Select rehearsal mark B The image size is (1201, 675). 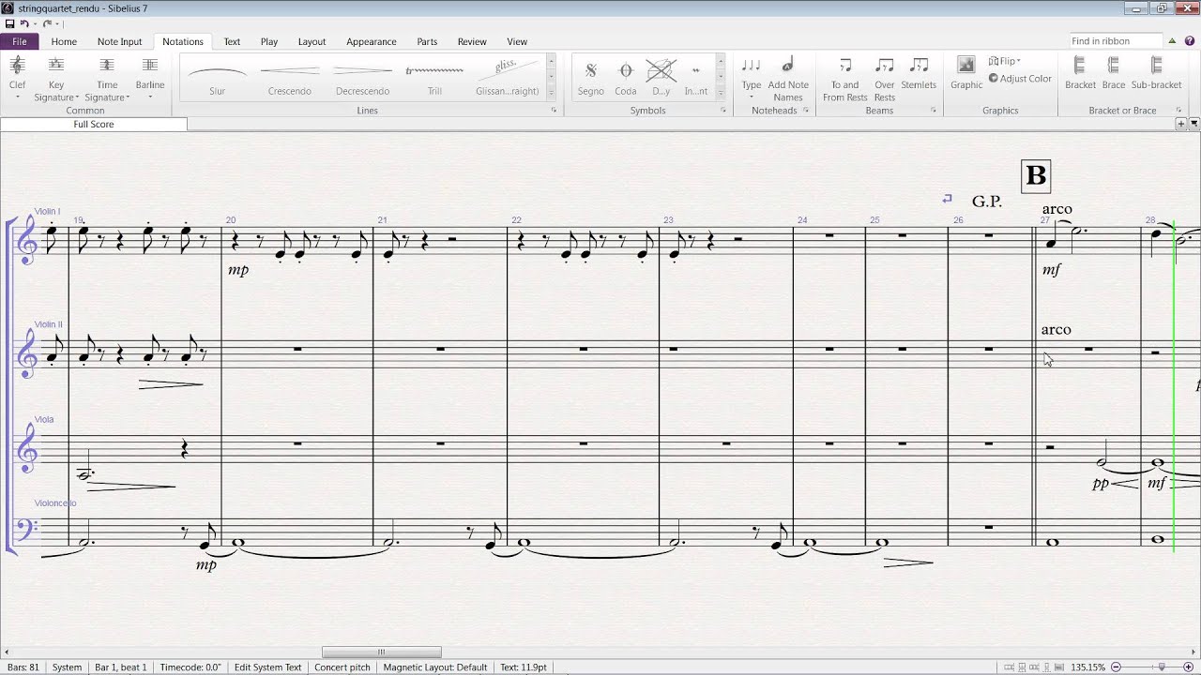1036,176
